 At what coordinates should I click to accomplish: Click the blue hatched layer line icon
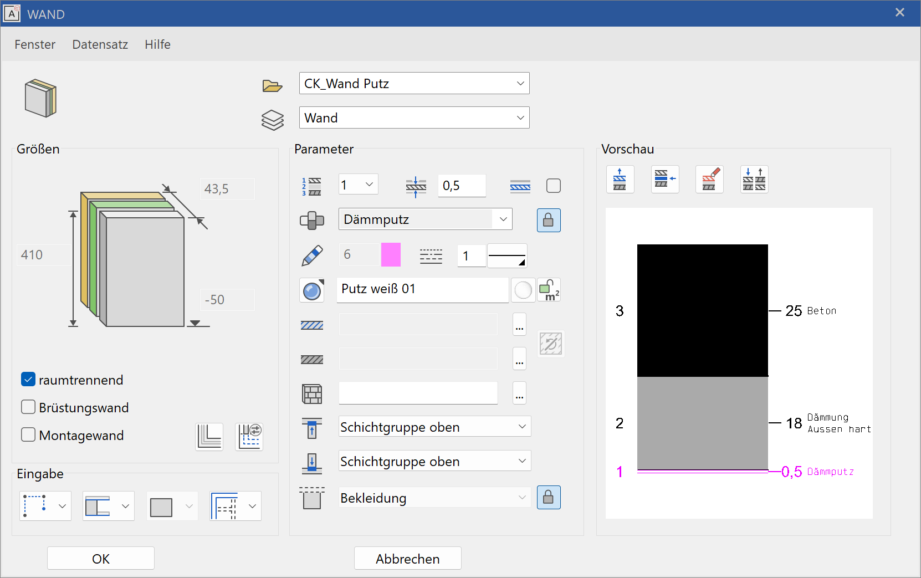[x=520, y=186]
